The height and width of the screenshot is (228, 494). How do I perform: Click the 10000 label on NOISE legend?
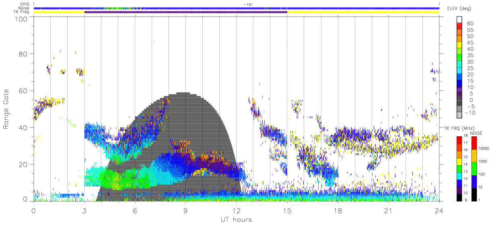tap(484, 149)
